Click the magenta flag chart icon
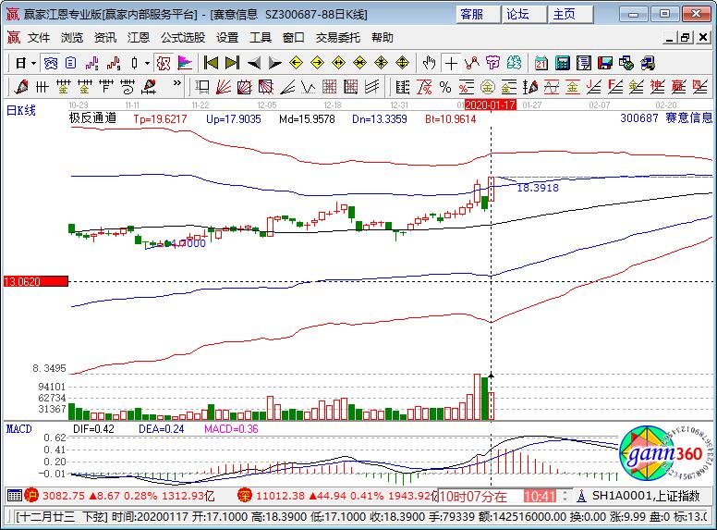Screen dimensions: 717x530 pyautogui.click(x=185, y=63)
